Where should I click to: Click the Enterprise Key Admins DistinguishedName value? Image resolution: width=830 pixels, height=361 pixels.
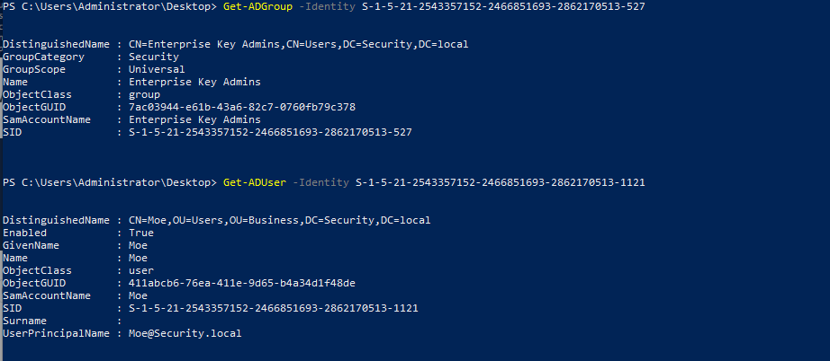[x=299, y=44]
